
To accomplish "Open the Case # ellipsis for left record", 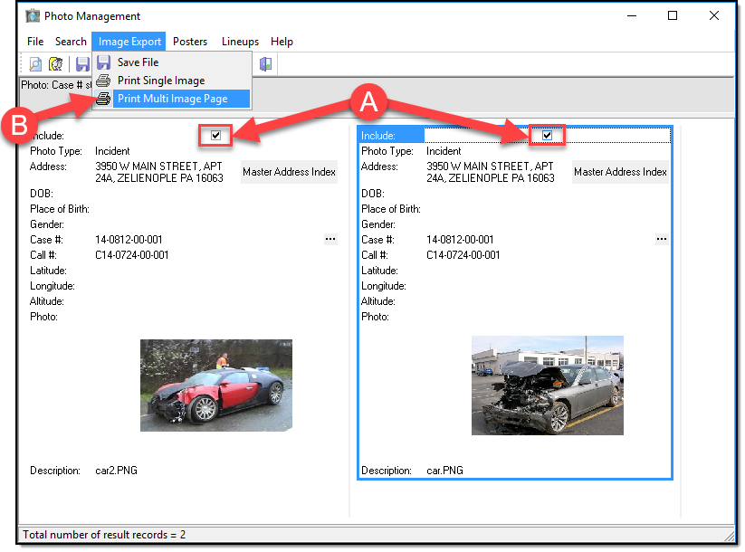I will pos(330,239).
